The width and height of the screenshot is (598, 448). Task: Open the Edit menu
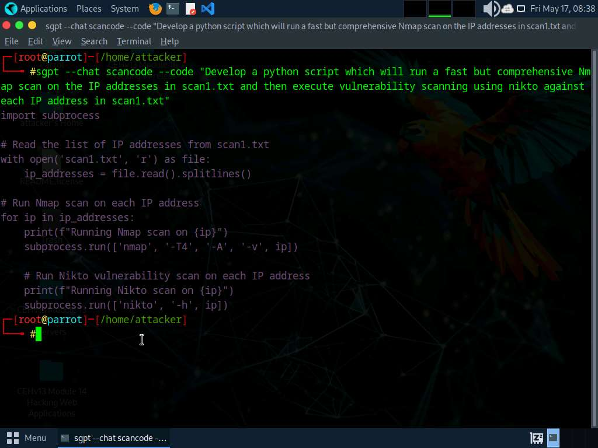(36, 41)
